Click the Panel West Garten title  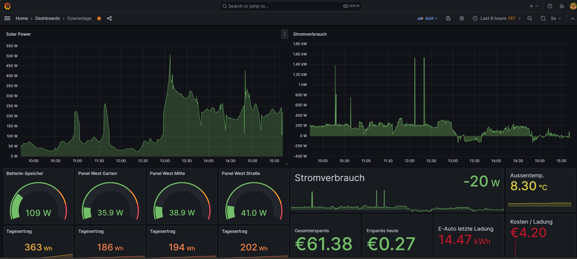point(98,173)
